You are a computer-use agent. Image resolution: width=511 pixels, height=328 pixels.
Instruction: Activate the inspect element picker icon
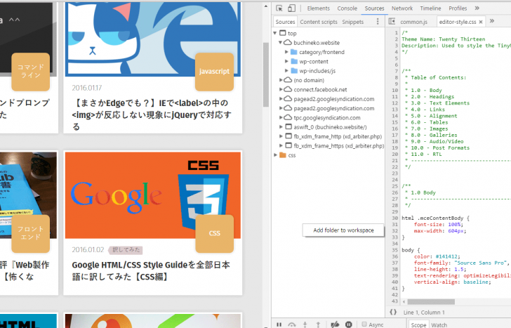pyautogui.click(x=279, y=8)
